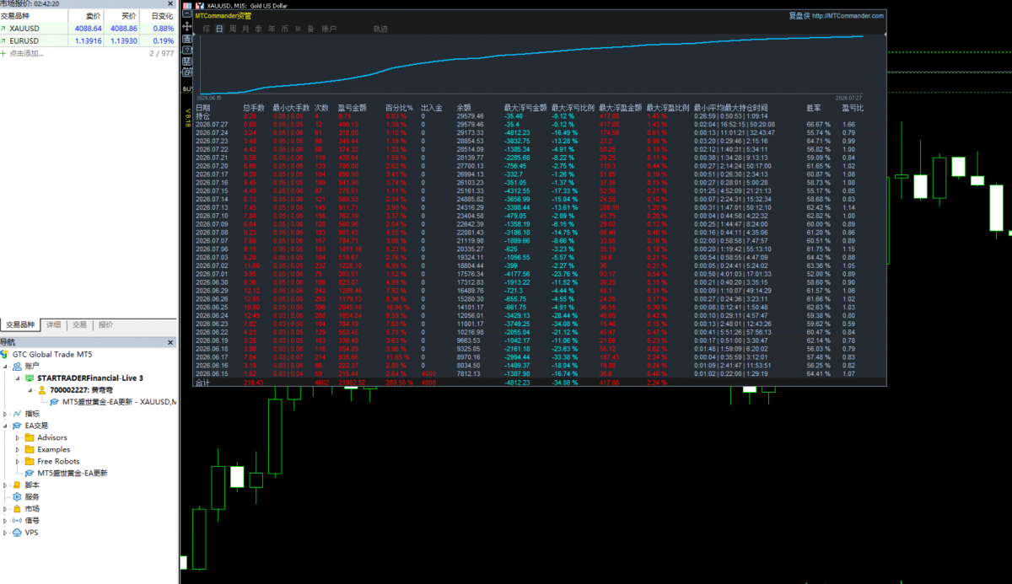Click the 脚本 scripts icon in navigator
The image size is (1012, 584).
pos(19,485)
